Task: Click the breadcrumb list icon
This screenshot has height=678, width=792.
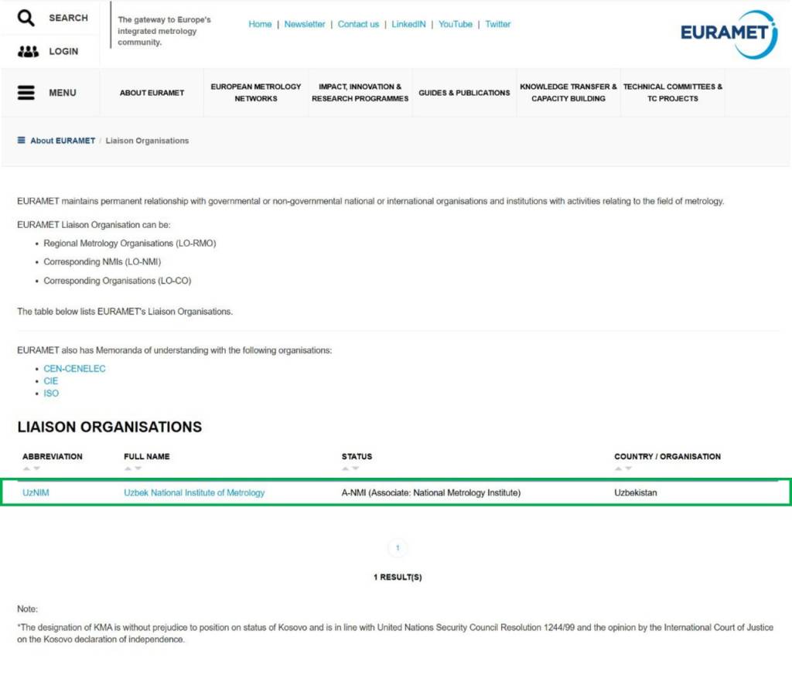Action: (22, 141)
